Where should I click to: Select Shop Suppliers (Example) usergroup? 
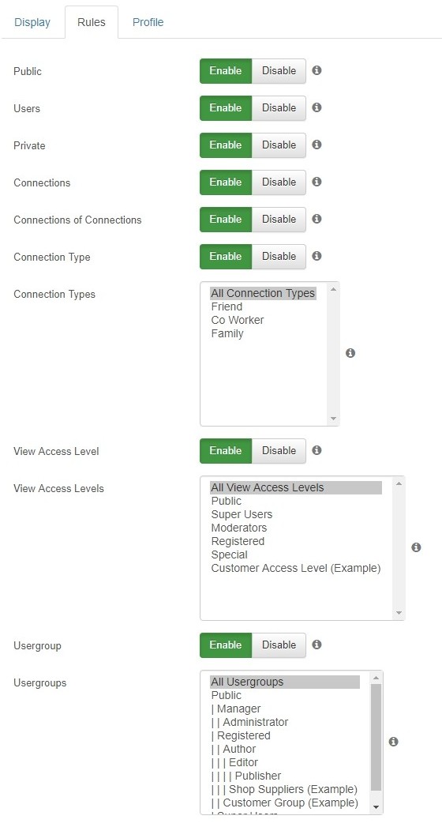click(x=284, y=790)
